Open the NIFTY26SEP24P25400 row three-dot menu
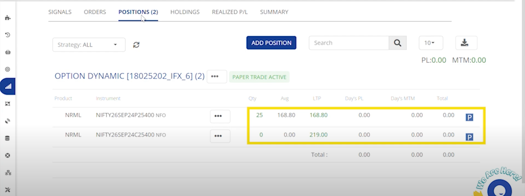Image resolution: width=525 pixels, height=196 pixels. click(220, 116)
